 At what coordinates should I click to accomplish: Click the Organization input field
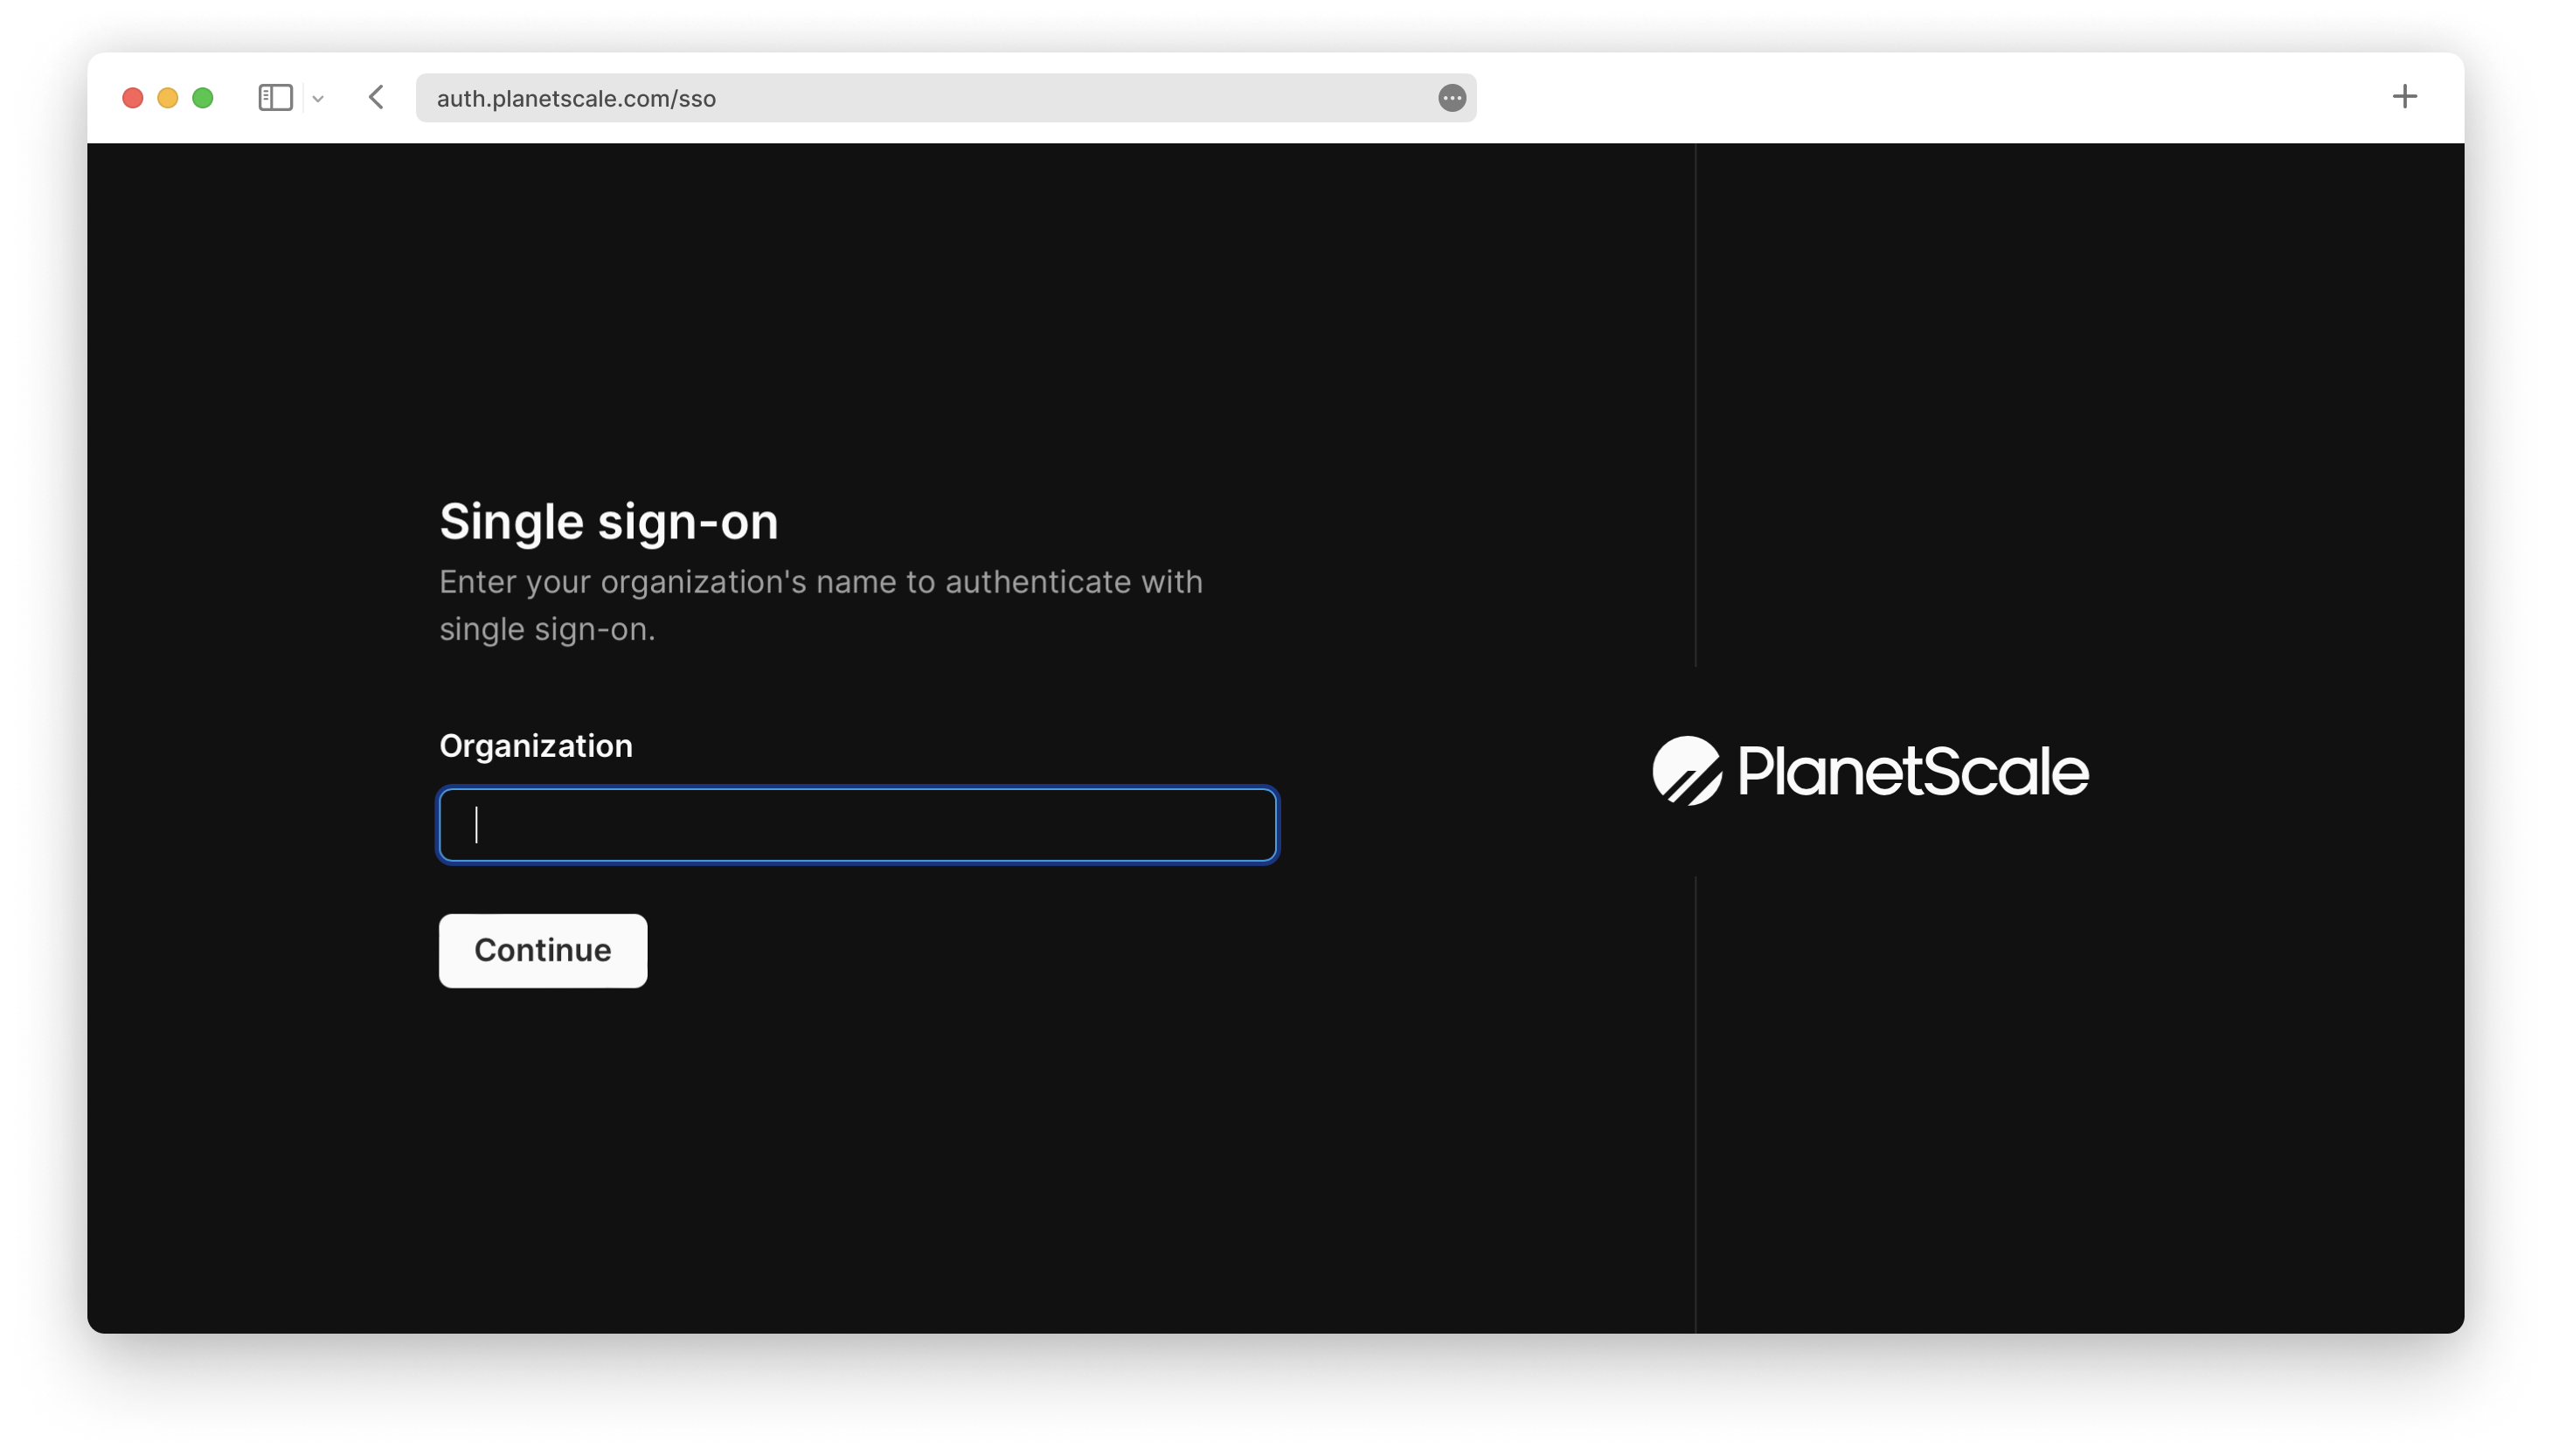[x=858, y=825]
